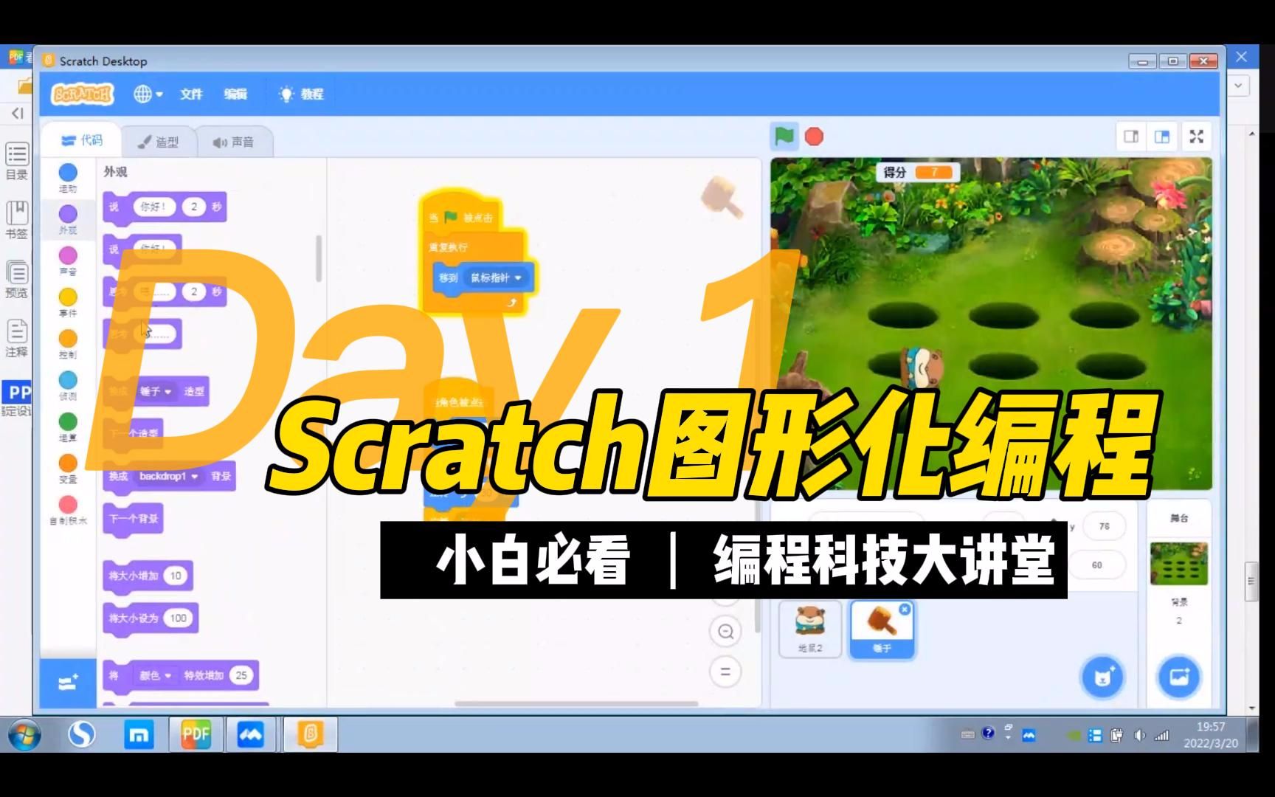Click the add extension button
Viewport: 1275px width, 797px height.
tap(68, 683)
